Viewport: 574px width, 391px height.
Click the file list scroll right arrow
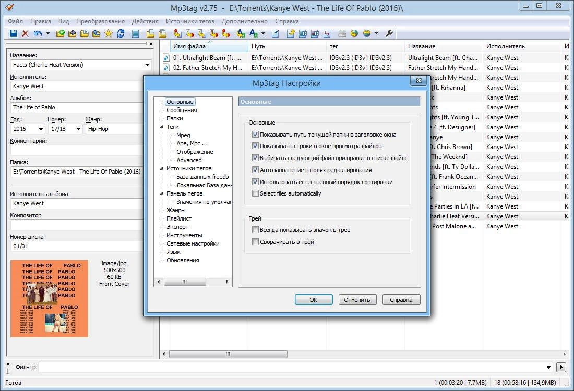pyautogui.click(x=564, y=354)
